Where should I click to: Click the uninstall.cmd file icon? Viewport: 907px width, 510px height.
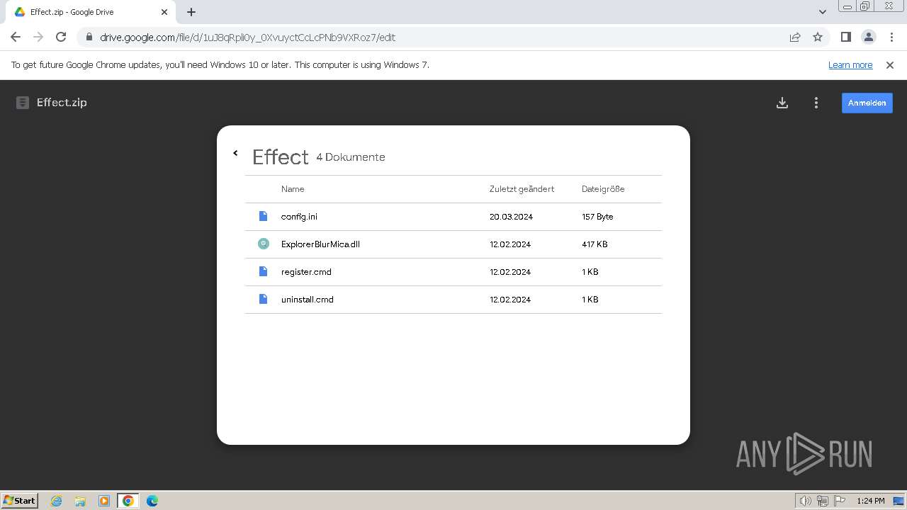[x=264, y=299]
